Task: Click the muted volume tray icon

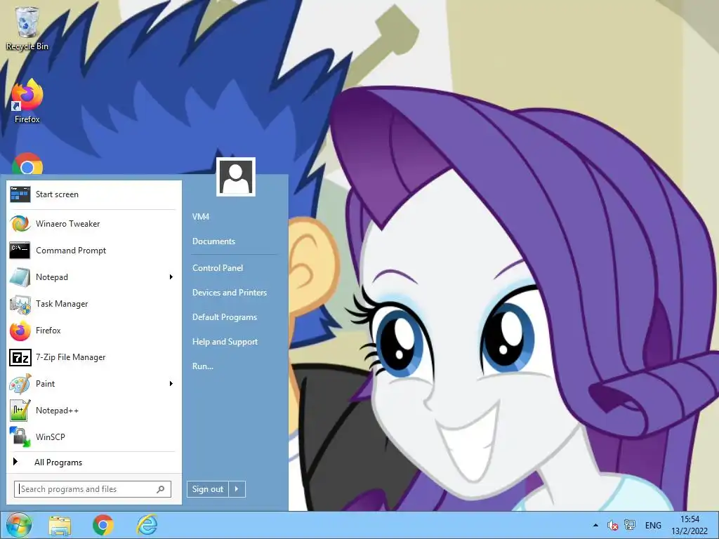Action: (612, 525)
